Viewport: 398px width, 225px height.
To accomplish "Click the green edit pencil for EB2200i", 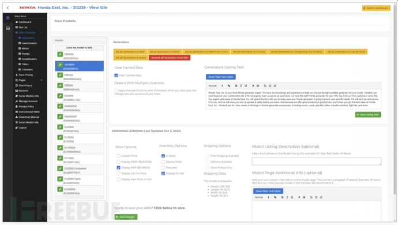I will click(60, 54).
